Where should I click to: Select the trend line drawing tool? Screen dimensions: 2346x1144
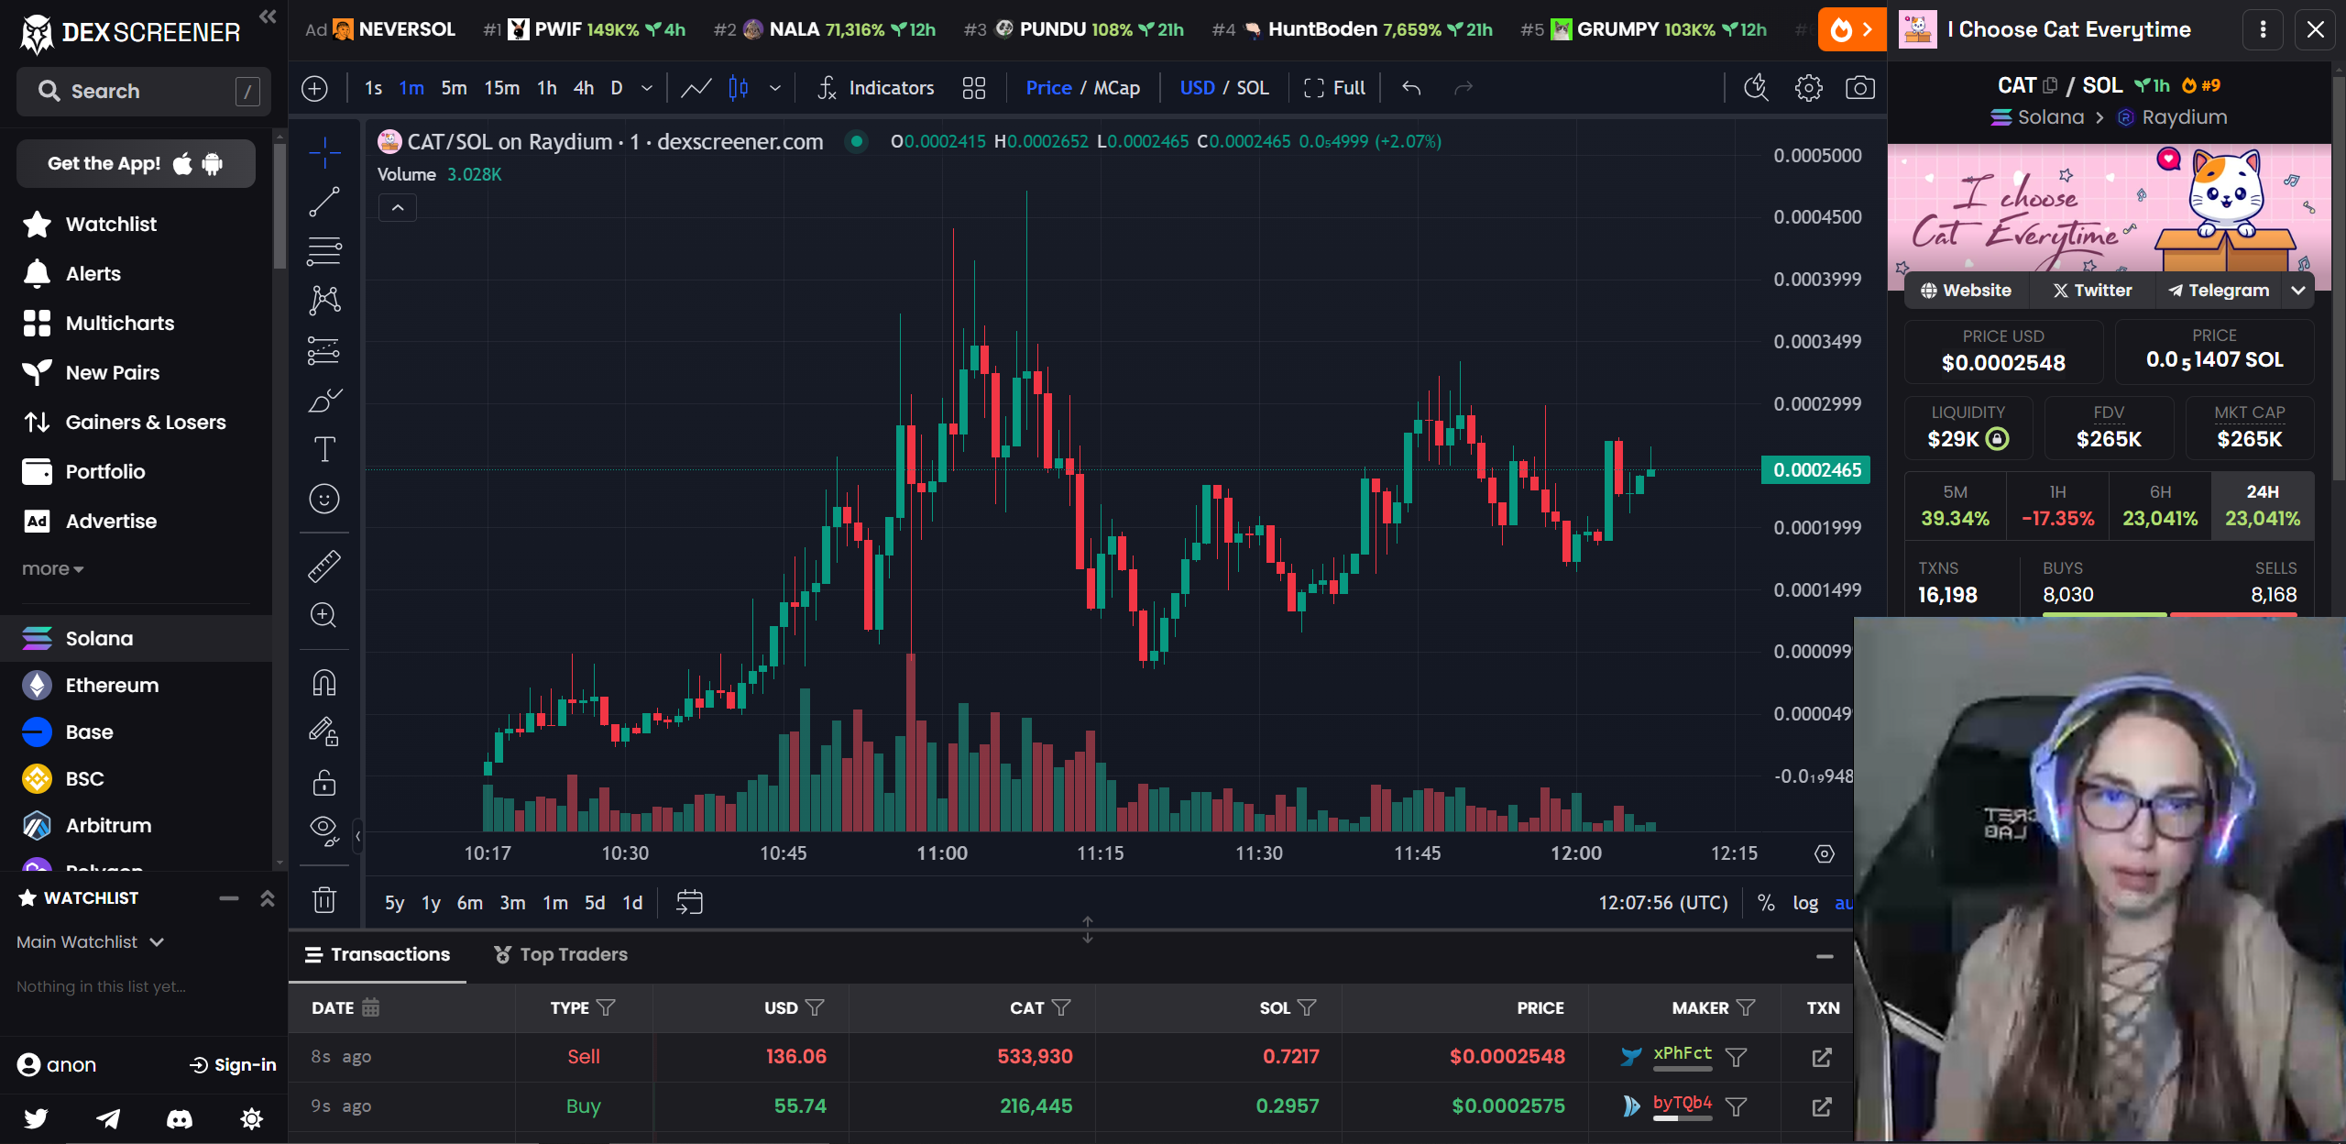point(324,202)
